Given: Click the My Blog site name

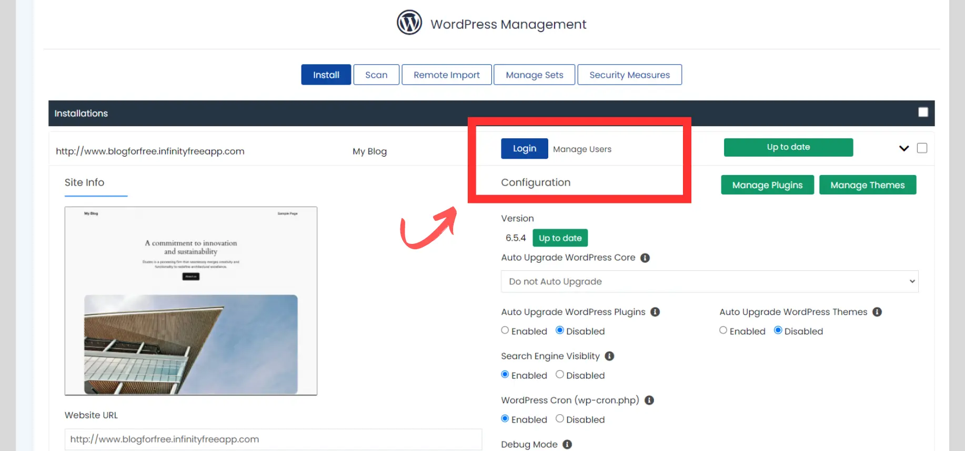Looking at the screenshot, I should [x=370, y=151].
